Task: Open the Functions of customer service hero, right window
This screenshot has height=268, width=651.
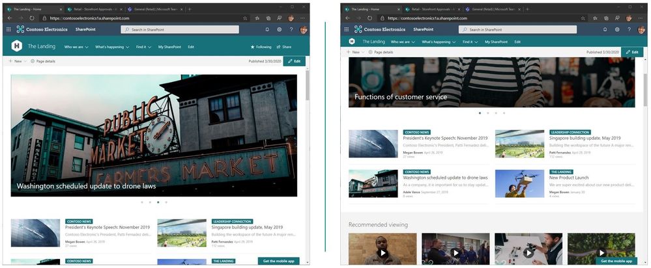Action: tap(491, 83)
